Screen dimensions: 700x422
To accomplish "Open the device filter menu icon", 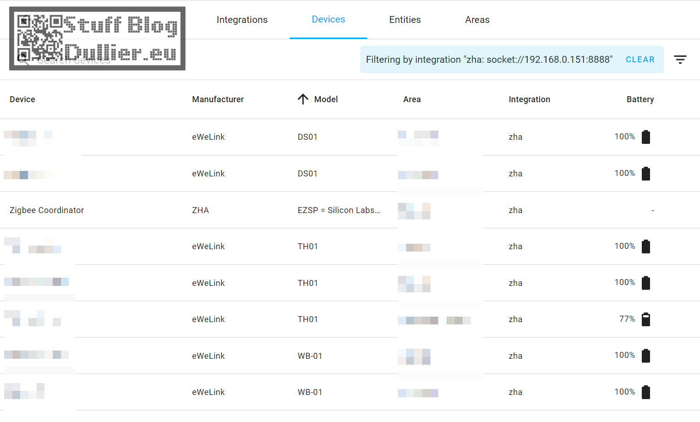I will coord(680,60).
